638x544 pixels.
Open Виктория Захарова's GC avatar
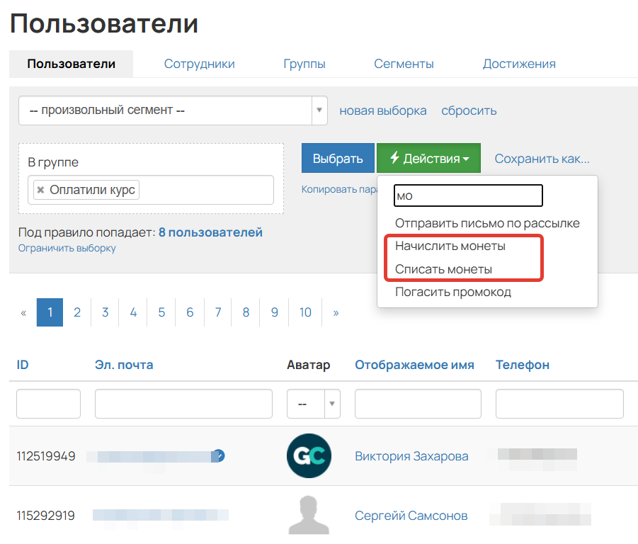coord(309,455)
